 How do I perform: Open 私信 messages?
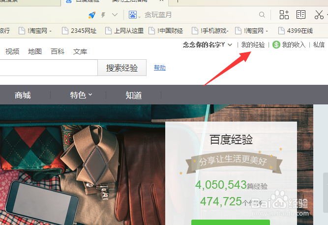(319, 45)
